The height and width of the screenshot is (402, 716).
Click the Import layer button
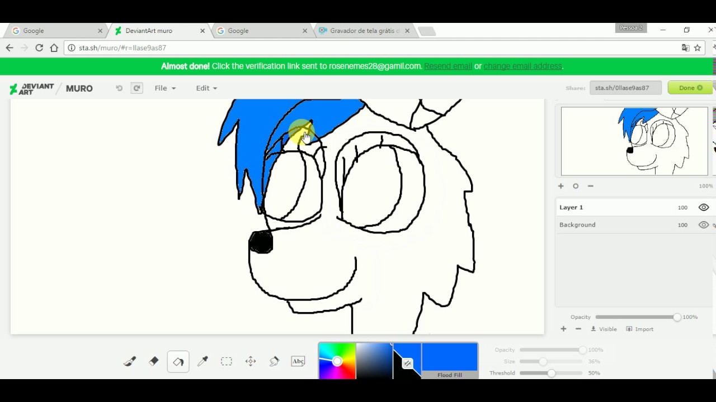coord(639,329)
